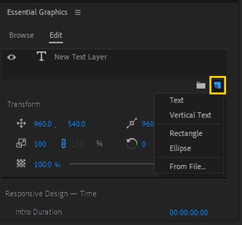The width and height of the screenshot is (242, 225).
Task: Edit the horizontal position value 960.0
Action: [43, 124]
